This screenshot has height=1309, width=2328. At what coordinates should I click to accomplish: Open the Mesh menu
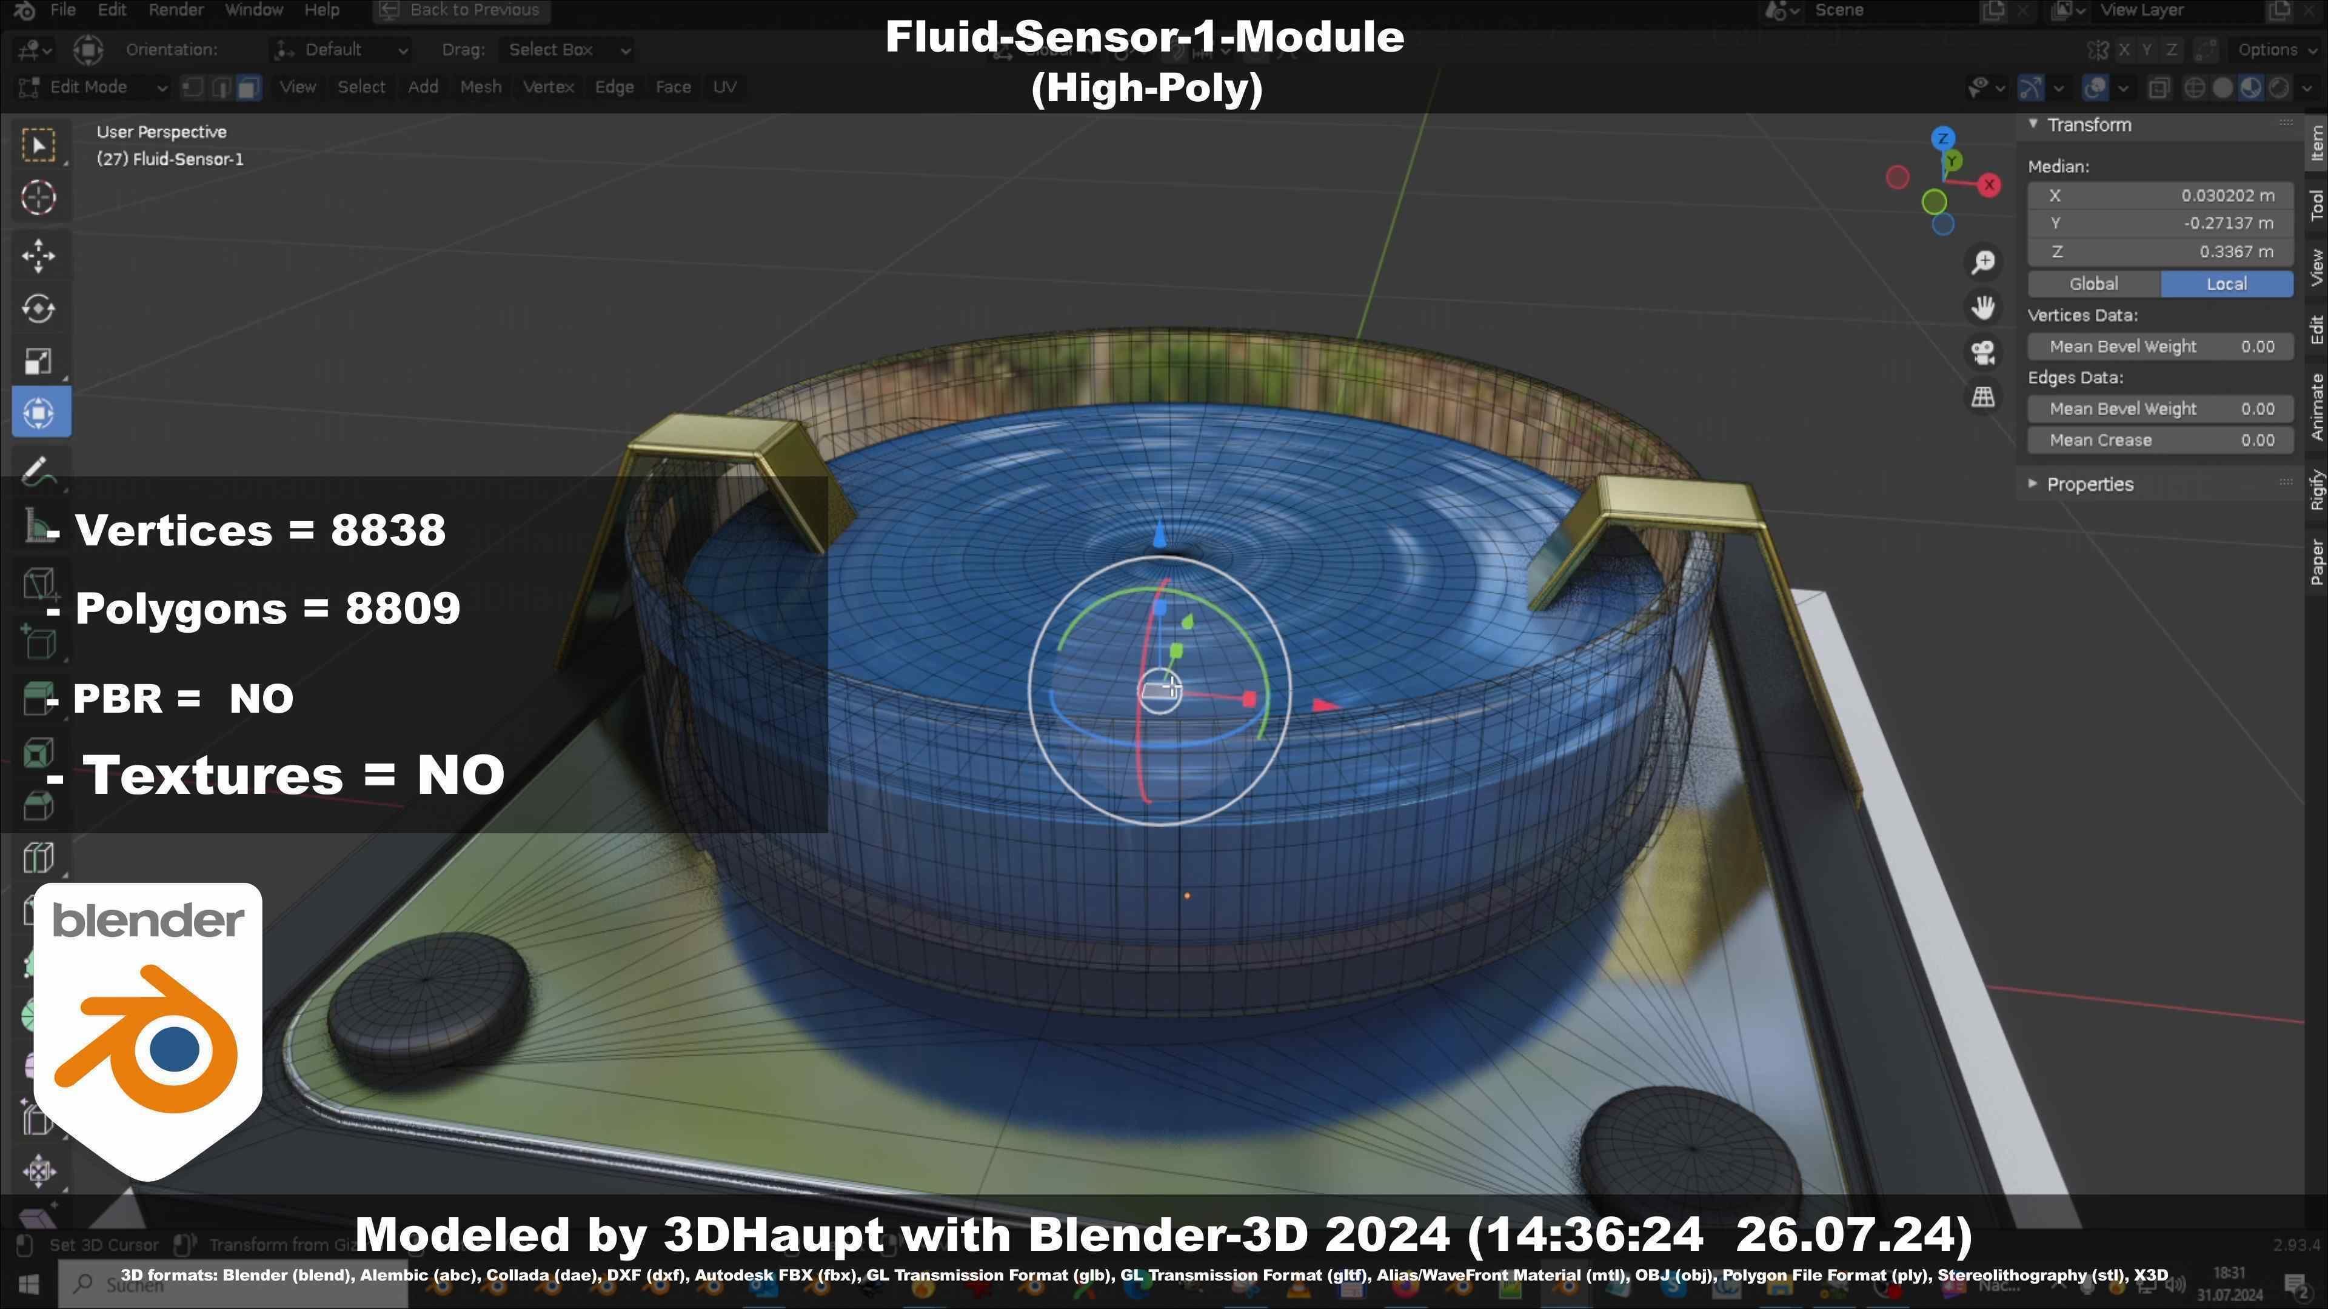pyautogui.click(x=480, y=88)
